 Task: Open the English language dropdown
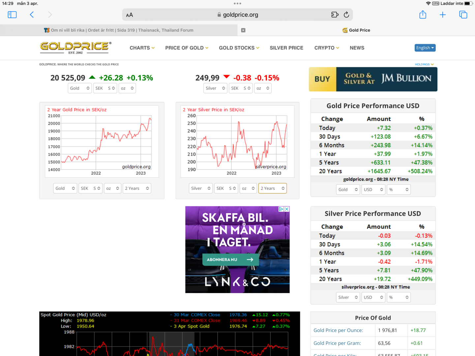pyautogui.click(x=425, y=48)
